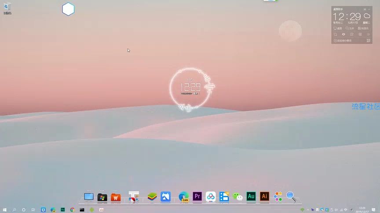Screen dimensions: 380x213
Task: Open the colorful hexagons app in dock
Action: tap(278, 197)
